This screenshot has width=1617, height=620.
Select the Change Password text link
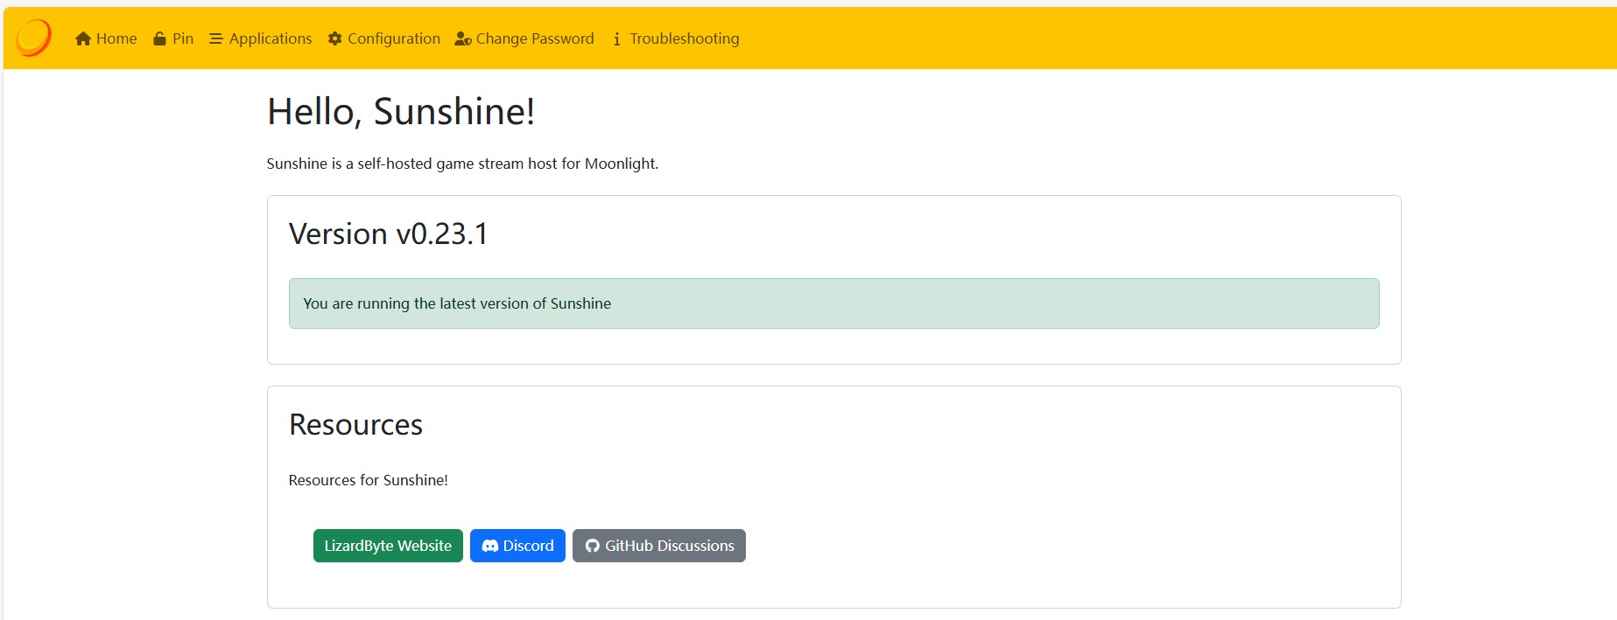tap(535, 38)
